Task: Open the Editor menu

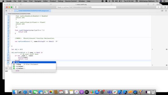Action: 45,1
